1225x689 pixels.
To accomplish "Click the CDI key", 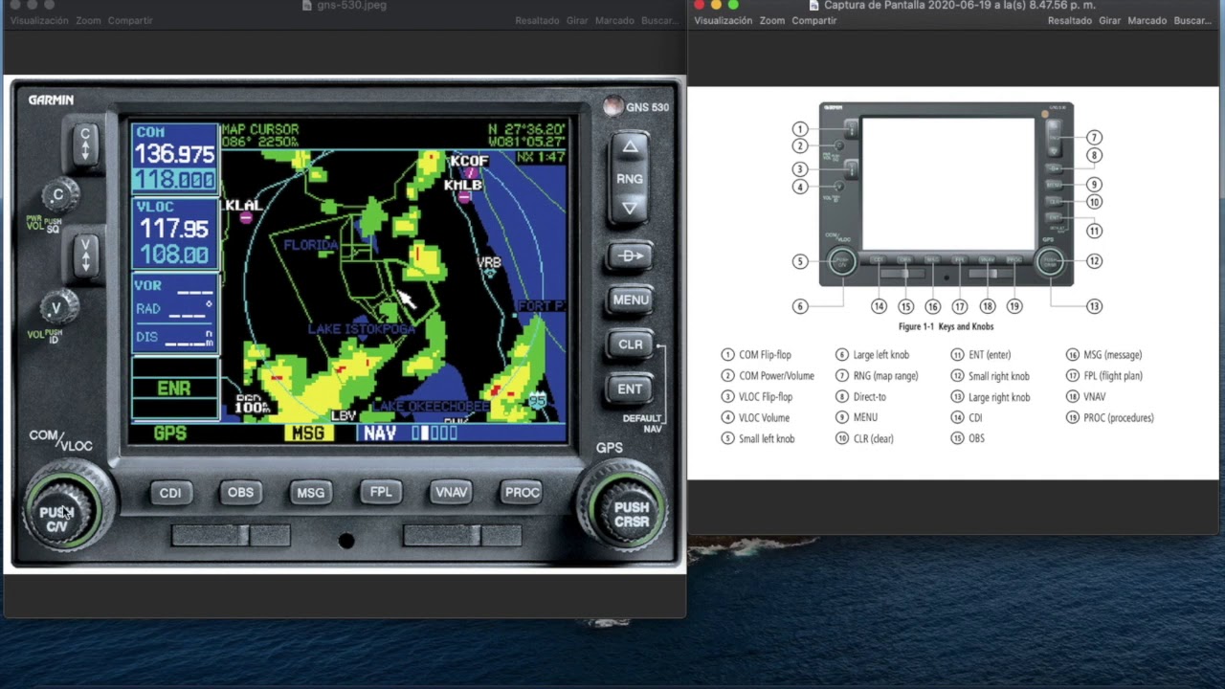I will tap(170, 493).
